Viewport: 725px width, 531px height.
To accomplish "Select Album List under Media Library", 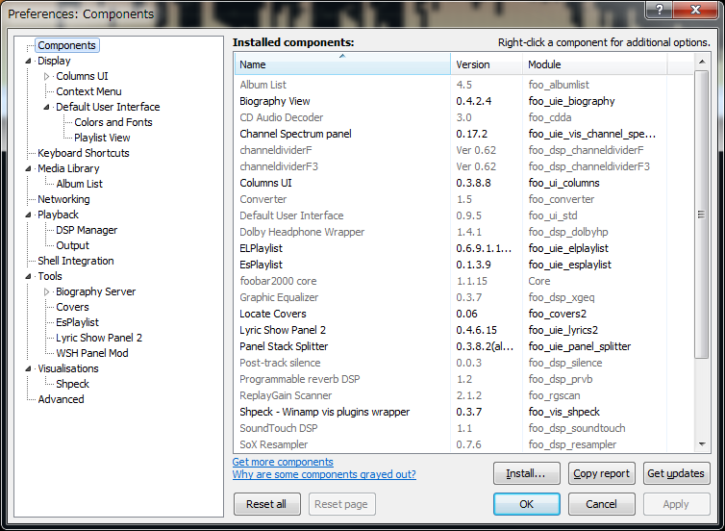I will click(79, 184).
